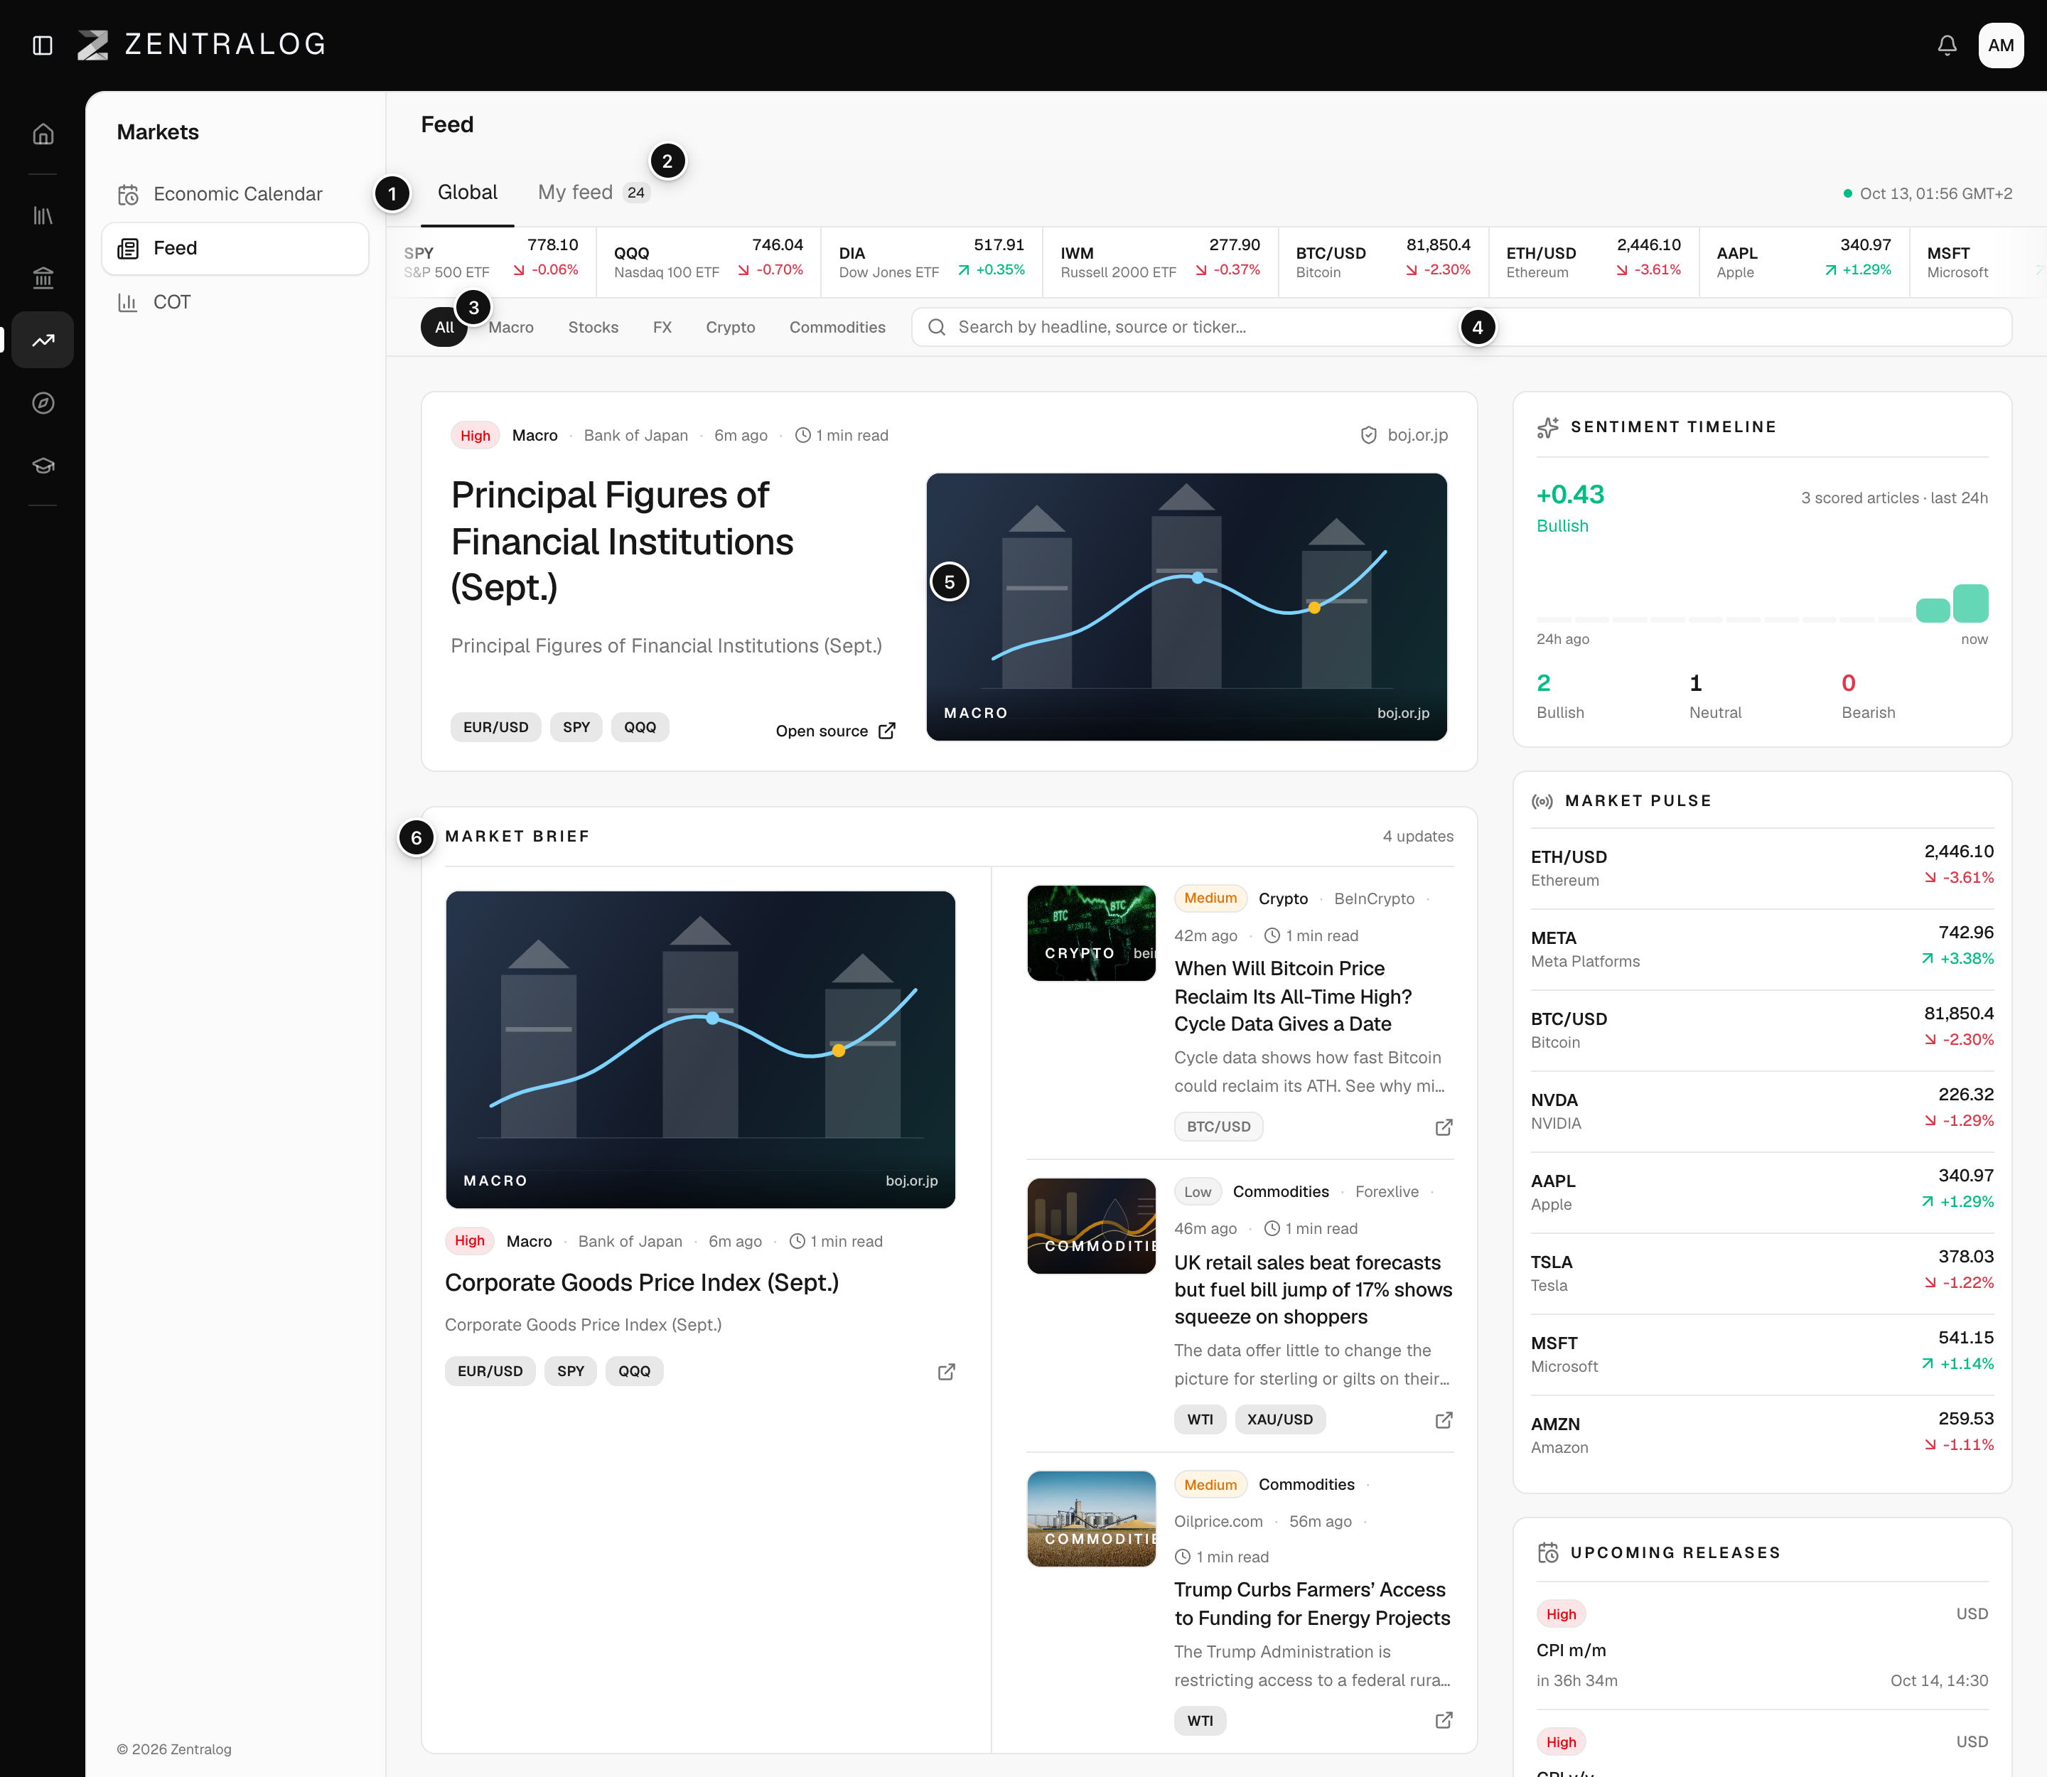This screenshot has height=1777, width=2047.
Task: Open CPI m/m upcoming release
Action: (x=1761, y=1645)
